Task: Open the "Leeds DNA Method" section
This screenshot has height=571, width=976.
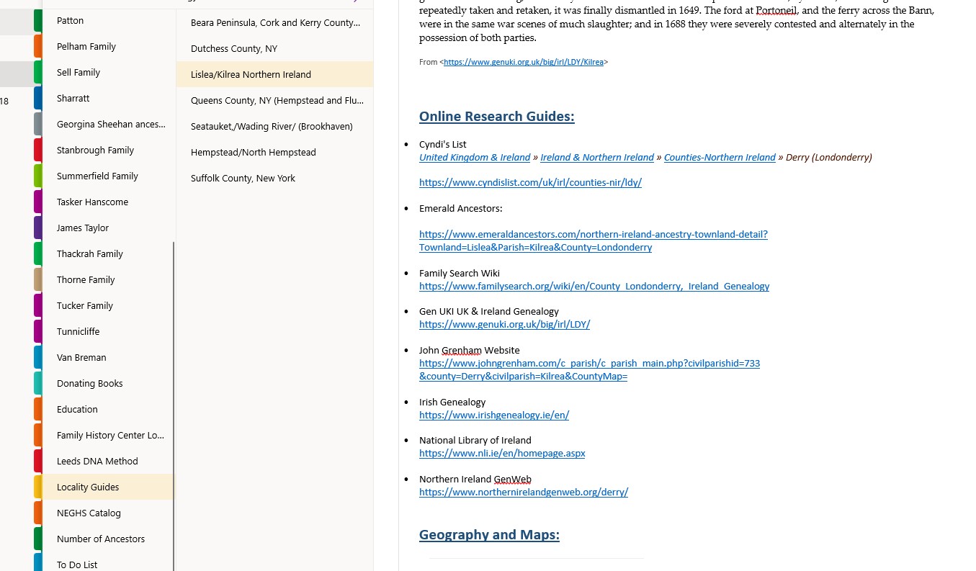Action: point(97,461)
